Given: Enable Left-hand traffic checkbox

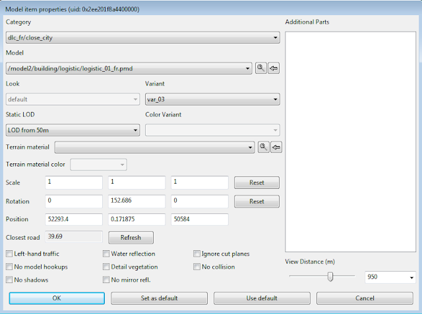Looking at the screenshot, I should coord(9,253).
